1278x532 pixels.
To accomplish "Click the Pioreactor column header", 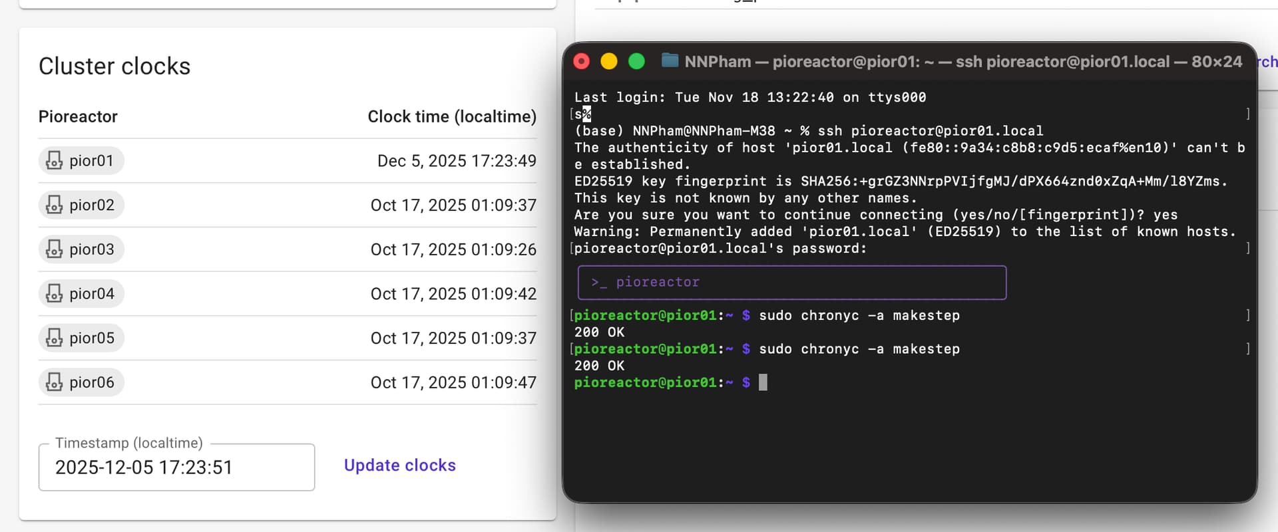I will [x=78, y=116].
